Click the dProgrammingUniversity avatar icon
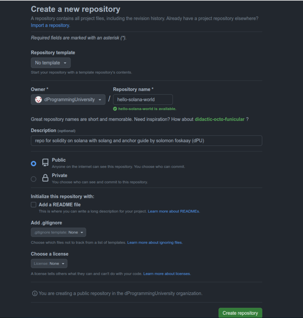303x318 pixels. pyautogui.click(x=38, y=99)
